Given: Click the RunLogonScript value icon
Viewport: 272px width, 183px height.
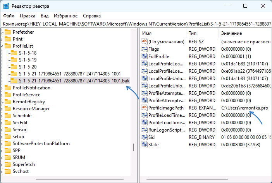Looking at the screenshot, I should pyautogui.click(x=145, y=130).
